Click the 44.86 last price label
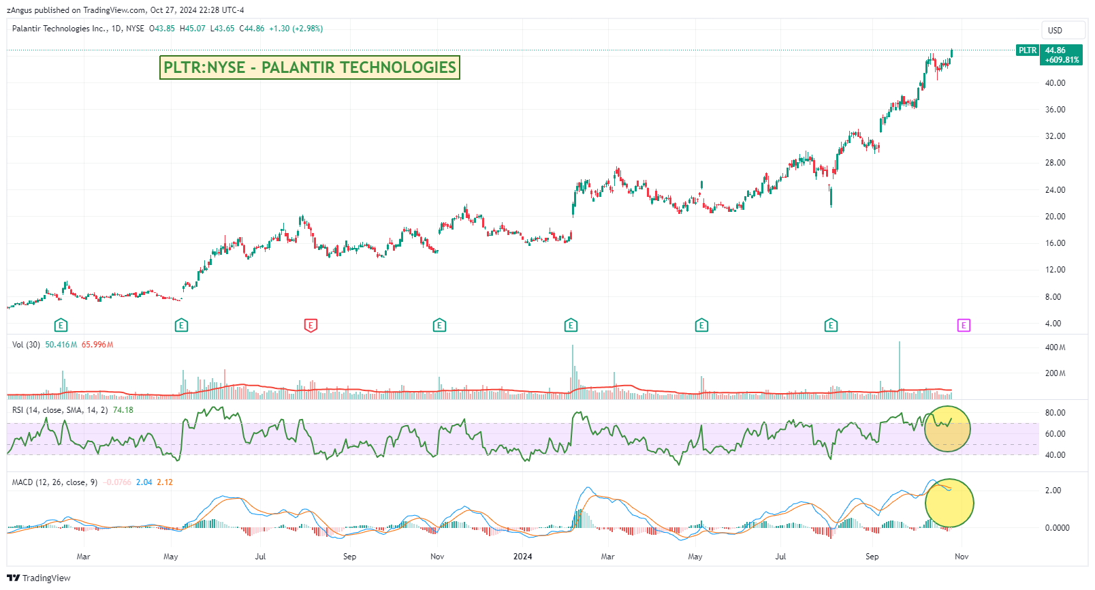The image size is (1095, 590). point(1056,50)
